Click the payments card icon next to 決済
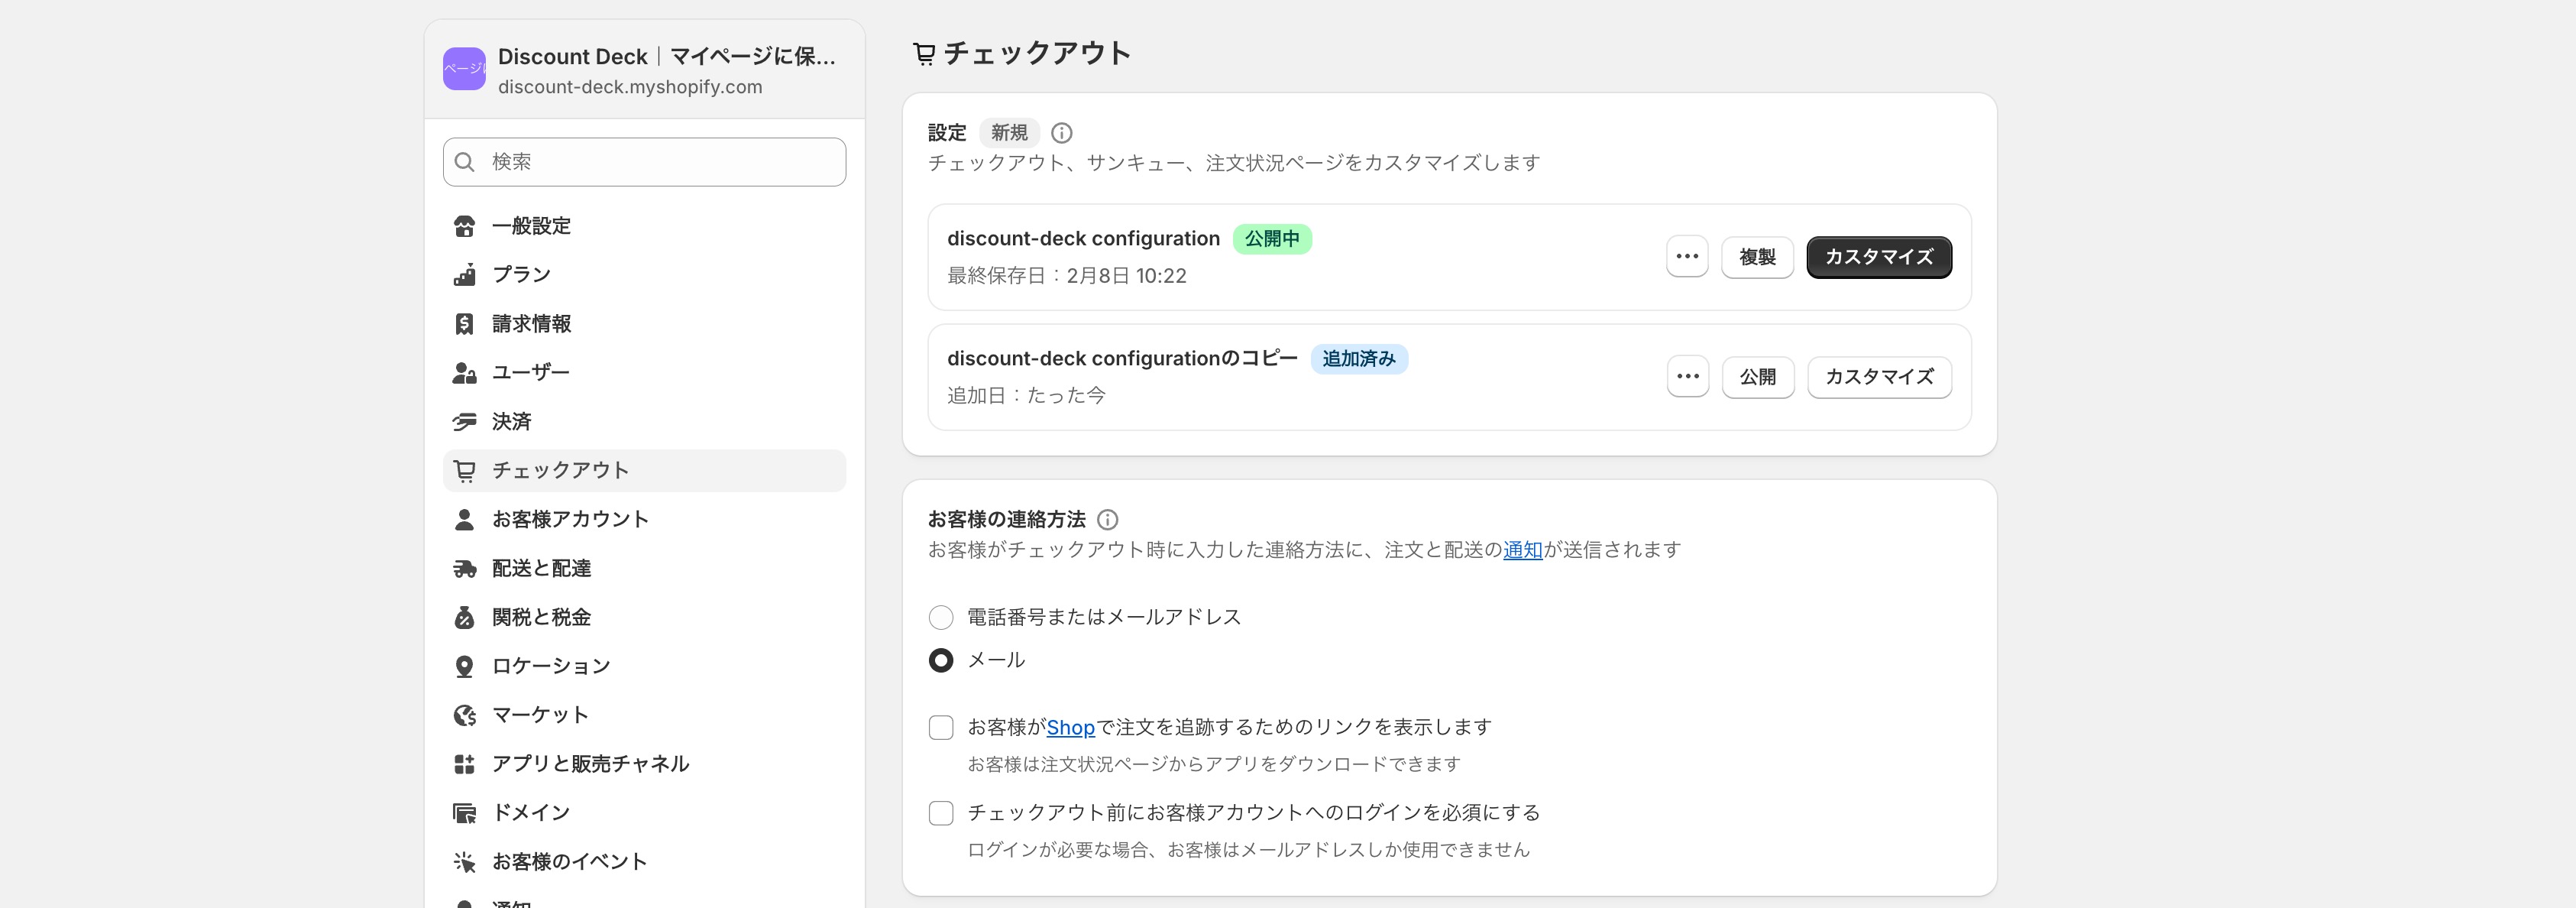 tap(464, 422)
